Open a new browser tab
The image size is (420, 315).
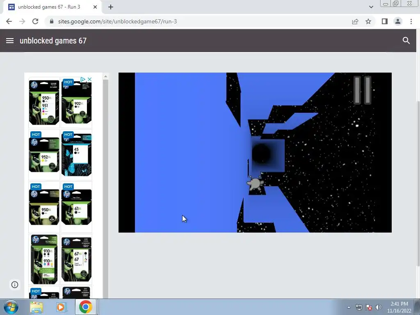coord(111,7)
